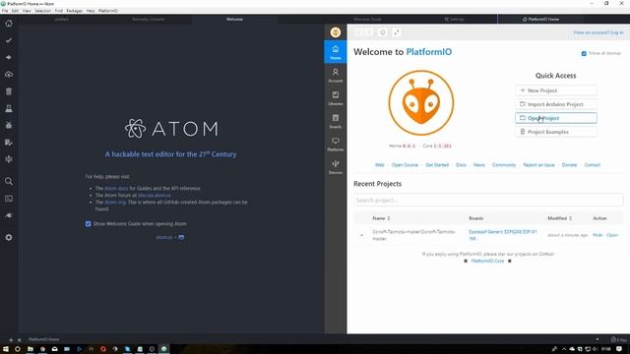Screen dimensions: 630x354
Task: Toggle Show Welcome Guide when opening Atom
Action: pos(88,223)
